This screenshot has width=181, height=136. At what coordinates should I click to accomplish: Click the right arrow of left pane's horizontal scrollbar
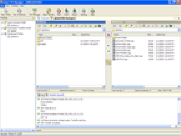click(104, 86)
